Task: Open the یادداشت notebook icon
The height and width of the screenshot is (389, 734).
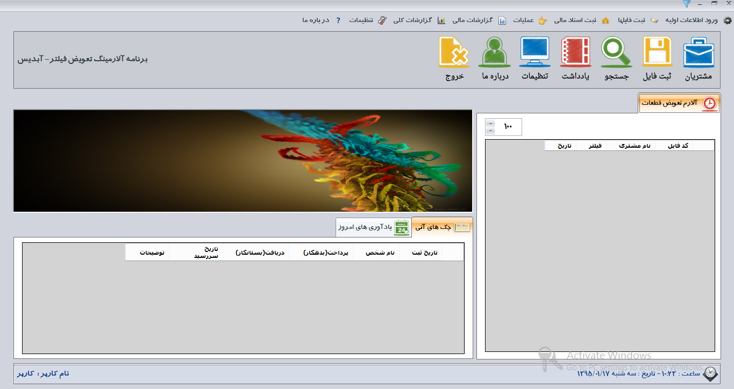Action: pos(575,53)
